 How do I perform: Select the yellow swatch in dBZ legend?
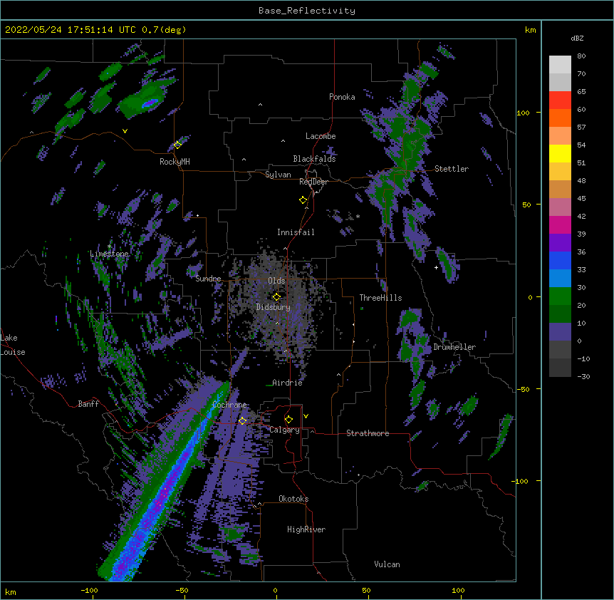pyautogui.click(x=560, y=153)
